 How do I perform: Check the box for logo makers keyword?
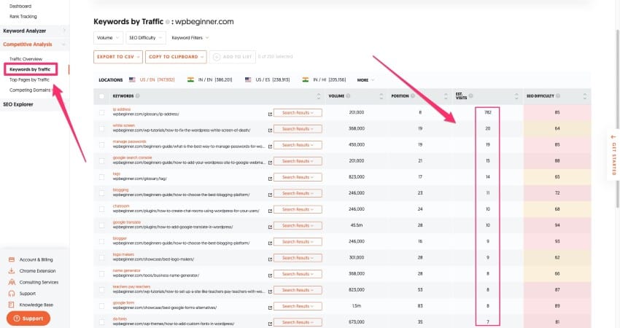point(102,257)
